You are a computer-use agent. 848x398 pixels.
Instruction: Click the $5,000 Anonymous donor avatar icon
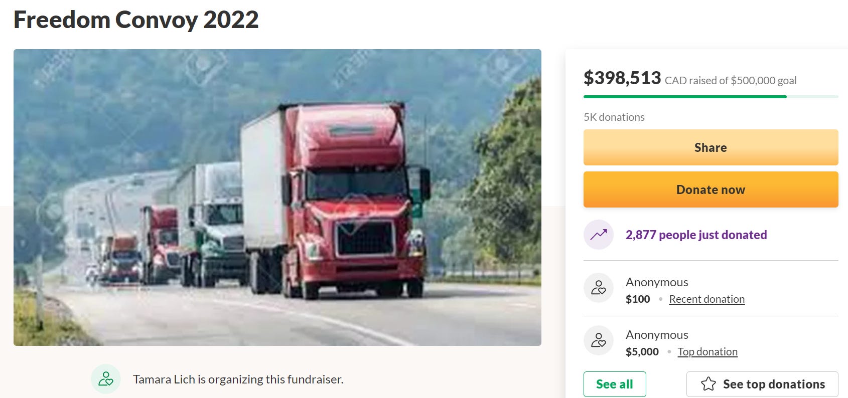tap(598, 340)
